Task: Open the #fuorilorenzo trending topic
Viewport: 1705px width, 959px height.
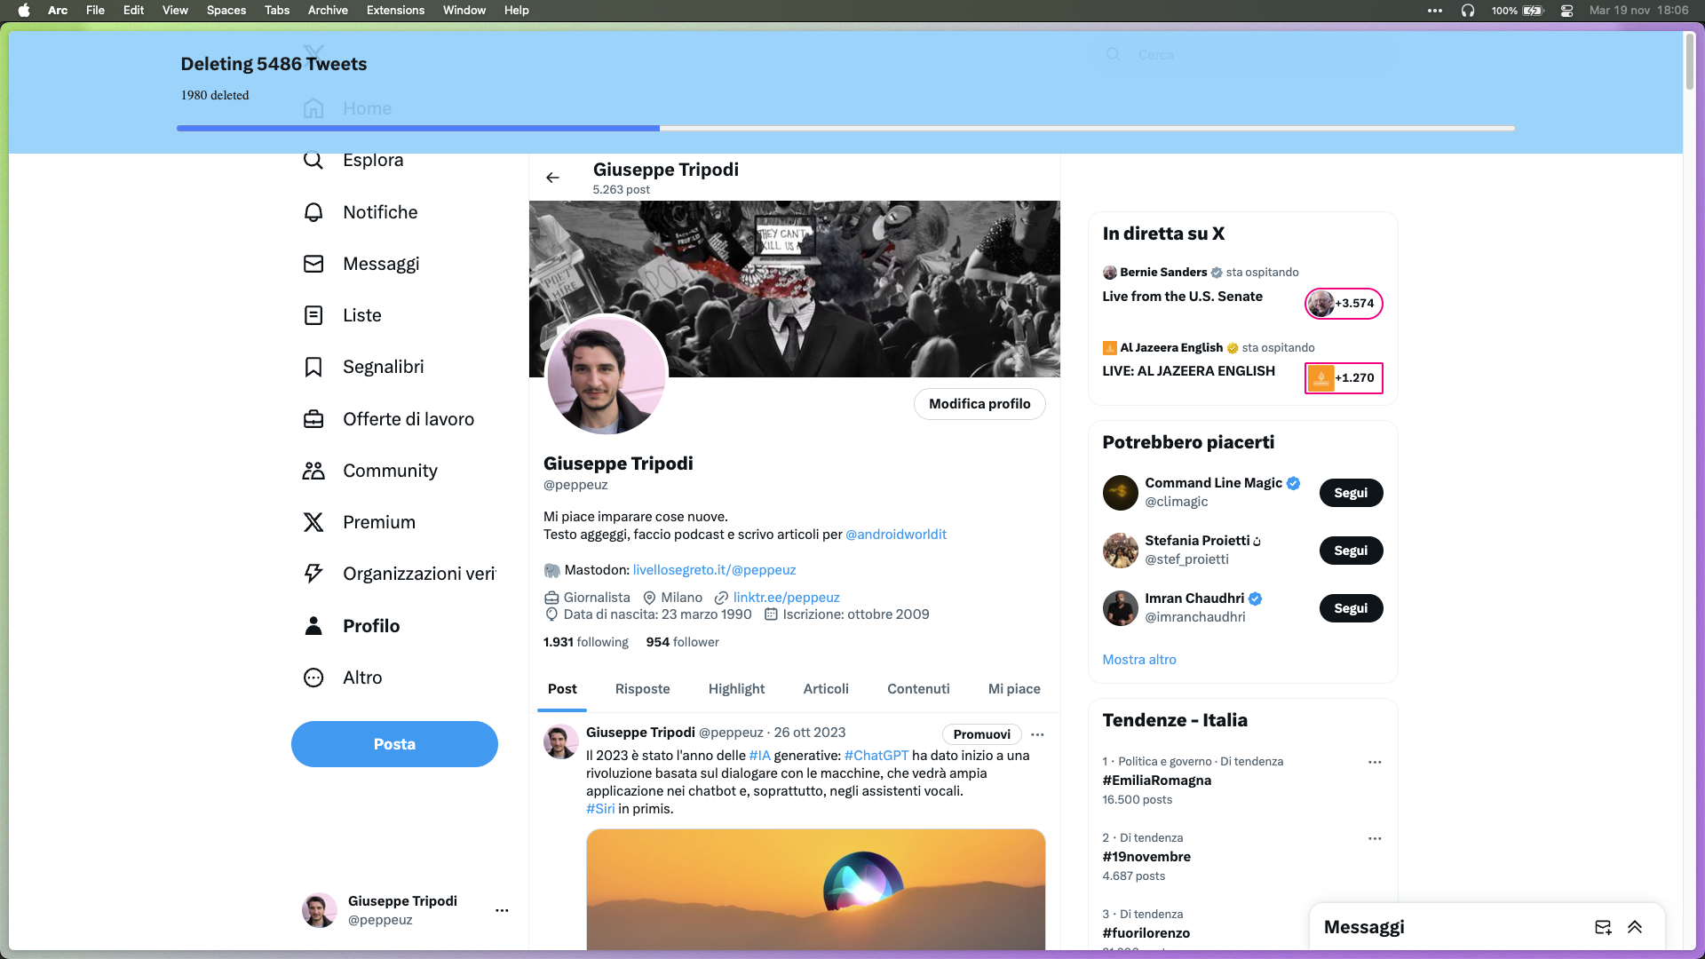Action: pos(1146,933)
